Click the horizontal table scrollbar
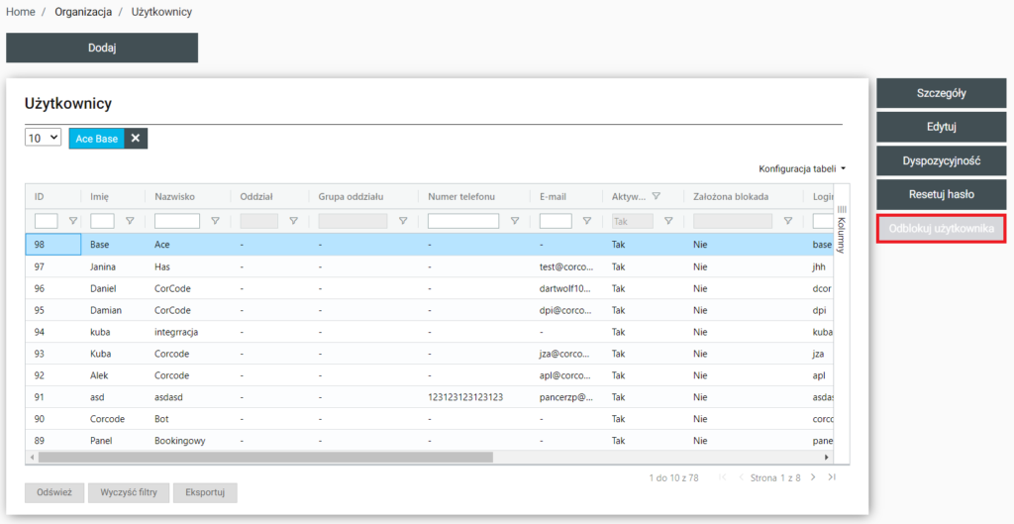The width and height of the screenshot is (1014, 524). pyautogui.click(x=265, y=458)
